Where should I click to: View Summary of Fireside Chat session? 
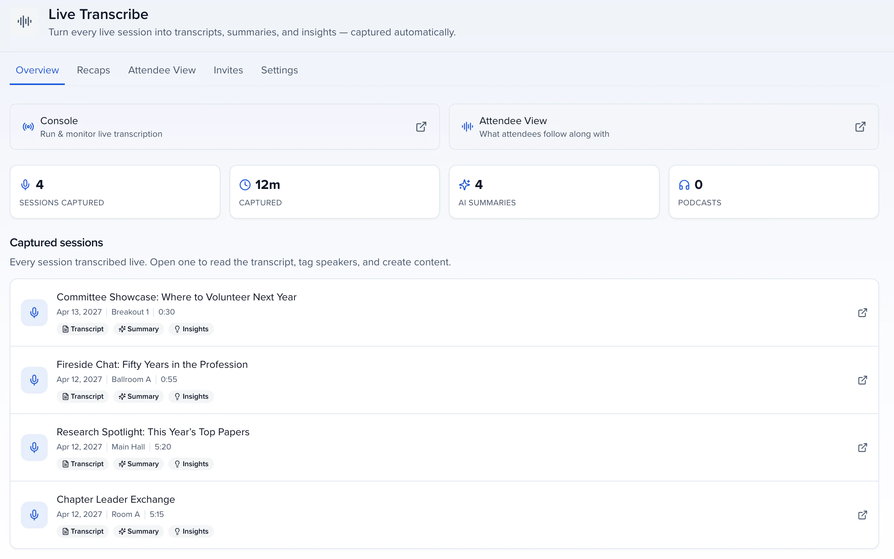click(139, 397)
